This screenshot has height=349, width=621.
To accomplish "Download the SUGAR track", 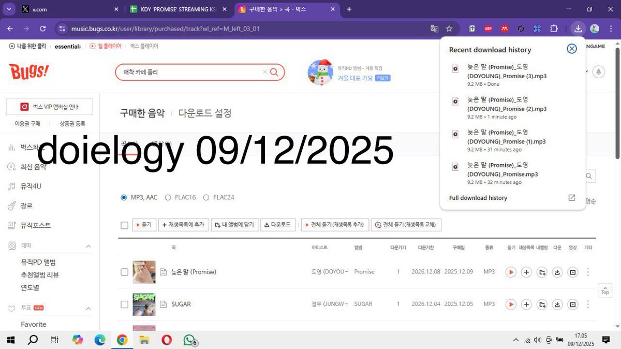I will pos(557,304).
